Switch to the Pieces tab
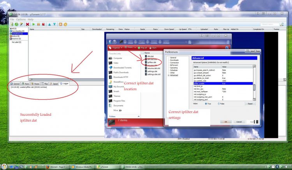 tap(35, 84)
